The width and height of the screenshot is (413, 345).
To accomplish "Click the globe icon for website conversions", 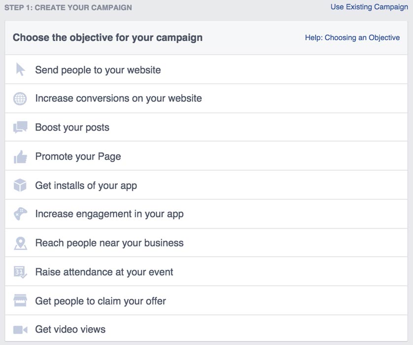I will pyautogui.click(x=20, y=98).
